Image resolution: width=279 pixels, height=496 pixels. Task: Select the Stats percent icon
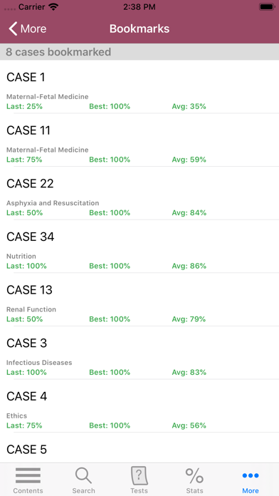[194, 475]
